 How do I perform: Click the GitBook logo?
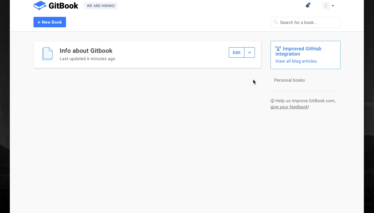(x=56, y=6)
